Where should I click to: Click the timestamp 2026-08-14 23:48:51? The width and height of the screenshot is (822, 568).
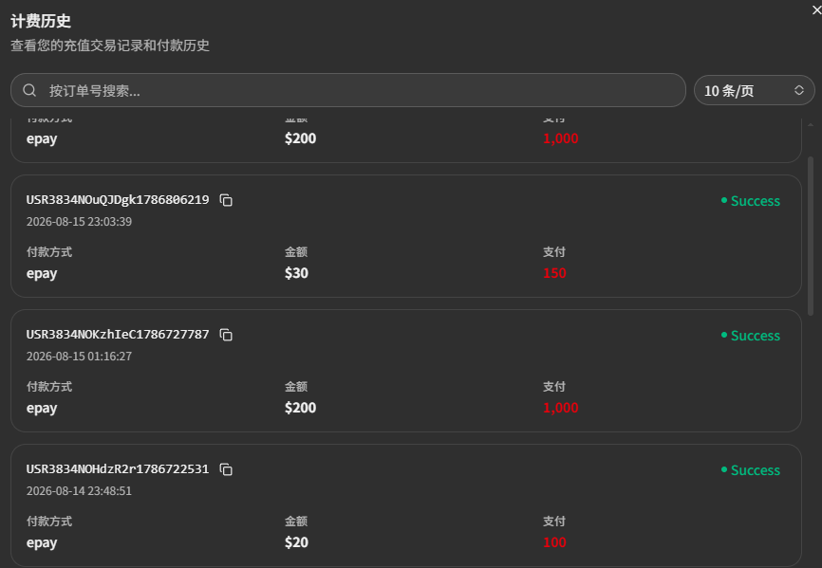(79, 490)
